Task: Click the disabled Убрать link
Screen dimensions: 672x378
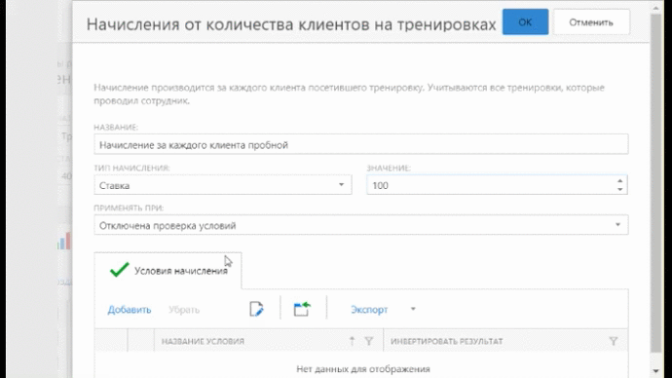Action: [184, 310]
